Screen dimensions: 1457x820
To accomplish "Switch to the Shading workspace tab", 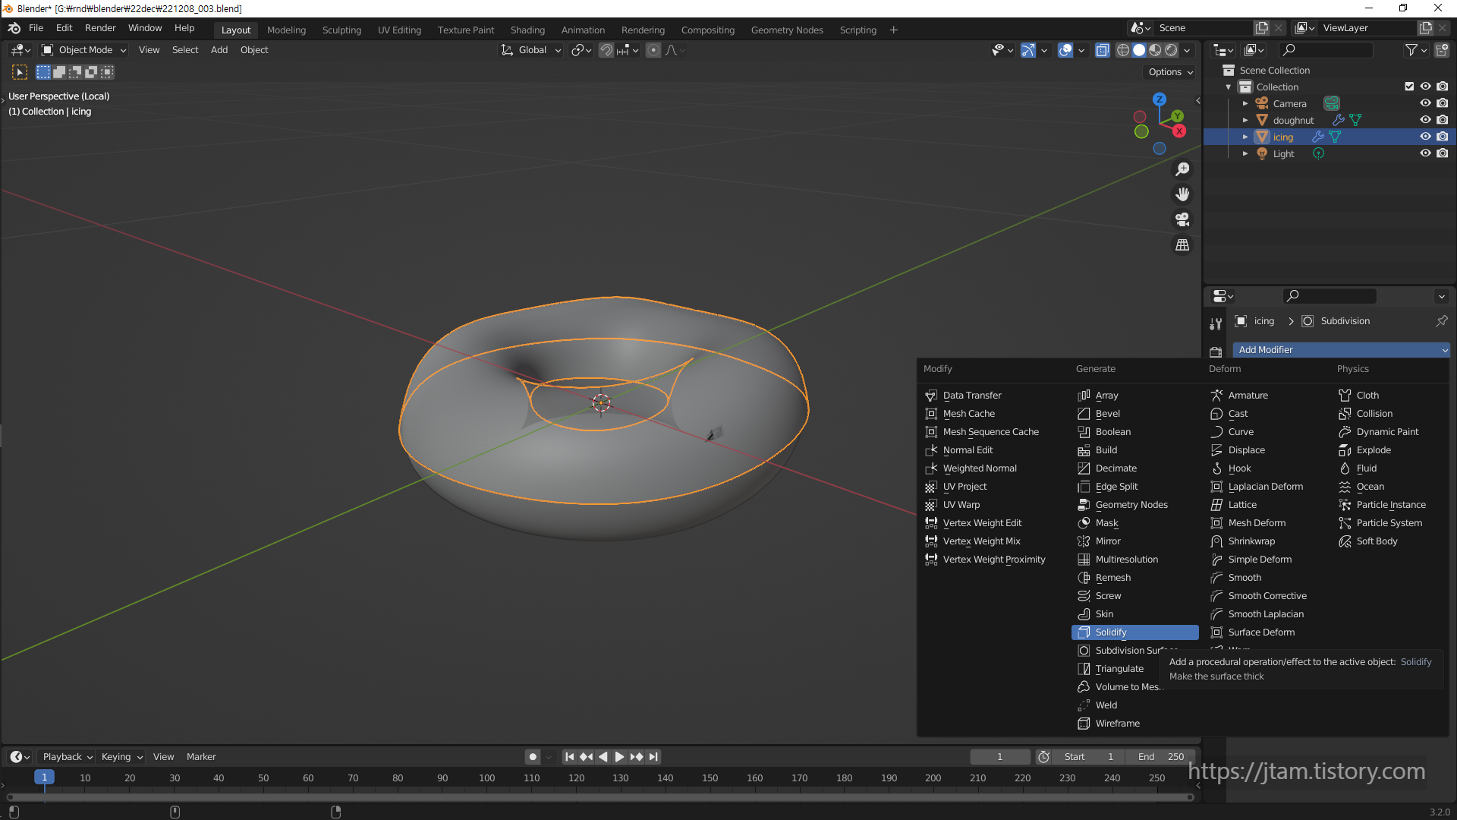I will point(527,30).
